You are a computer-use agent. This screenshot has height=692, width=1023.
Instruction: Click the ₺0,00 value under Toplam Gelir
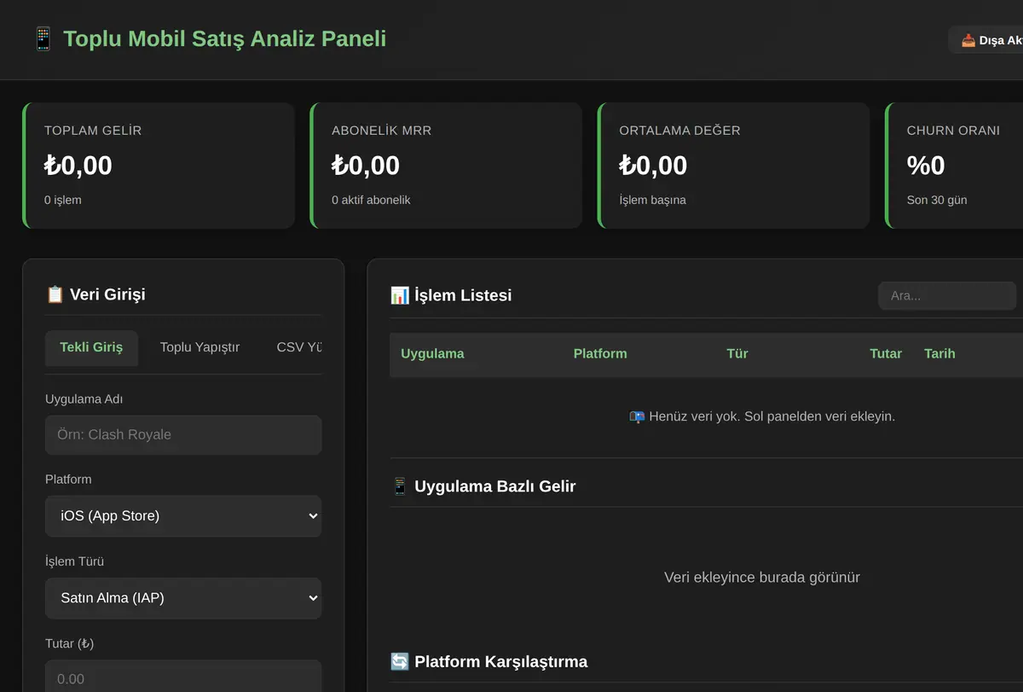tap(78, 166)
